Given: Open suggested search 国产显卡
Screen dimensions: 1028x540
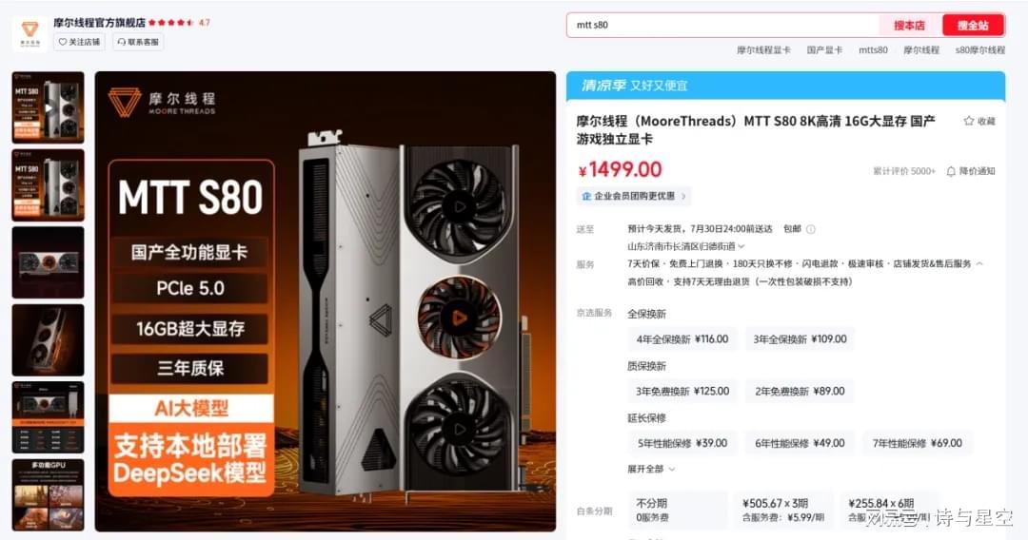Looking at the screenshot, I should point(824,49).
